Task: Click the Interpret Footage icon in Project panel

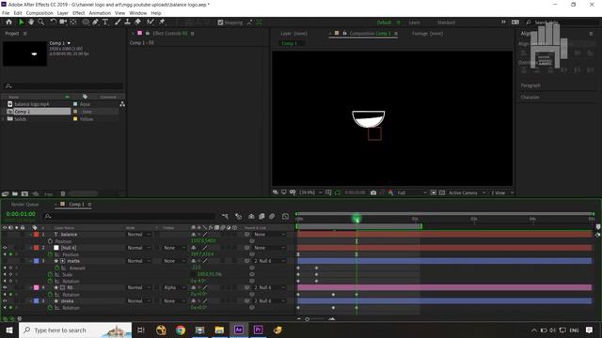Action: point(6,194)
